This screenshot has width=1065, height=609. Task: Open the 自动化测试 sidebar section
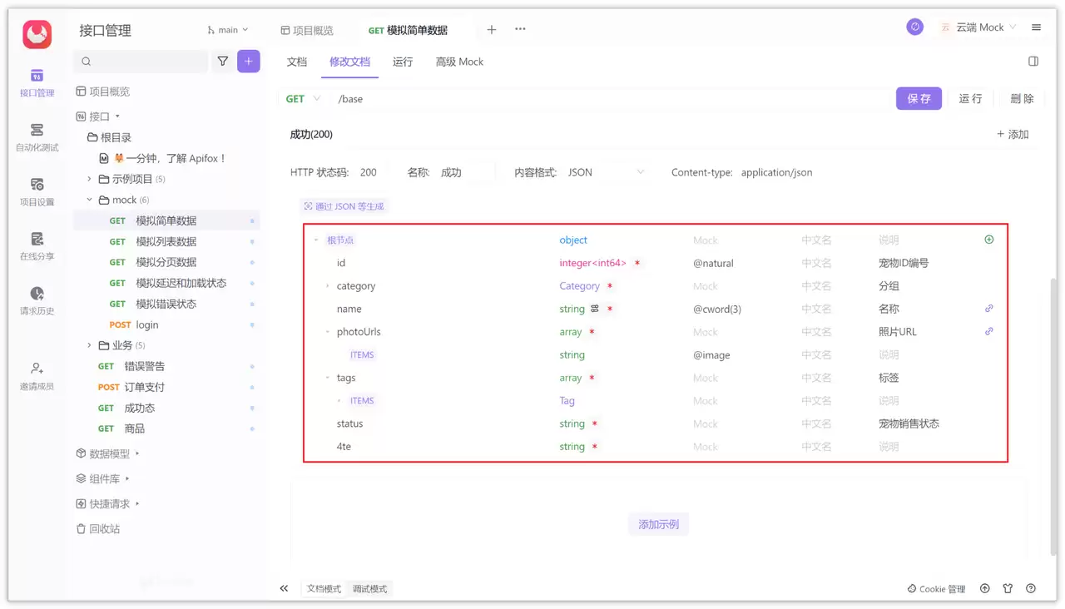37,138
